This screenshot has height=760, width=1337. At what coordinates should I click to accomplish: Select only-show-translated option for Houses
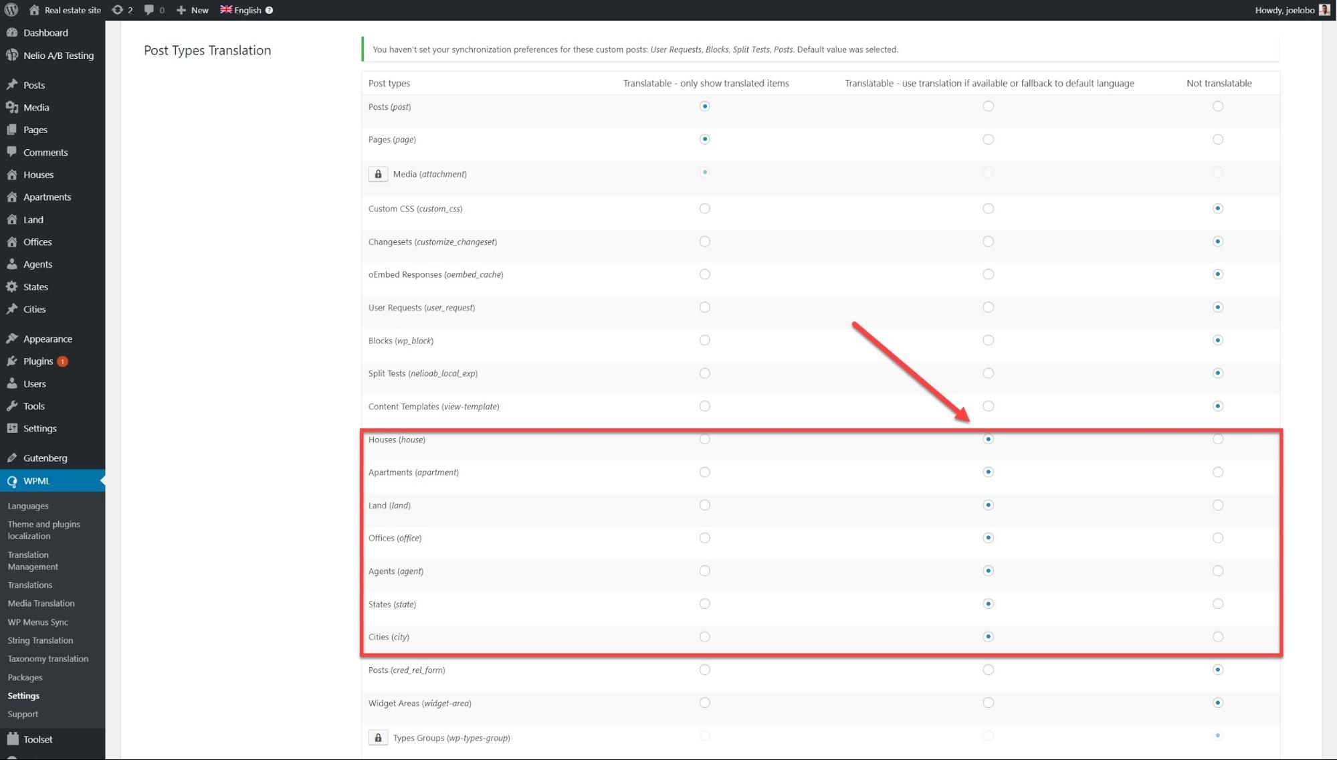704,440
